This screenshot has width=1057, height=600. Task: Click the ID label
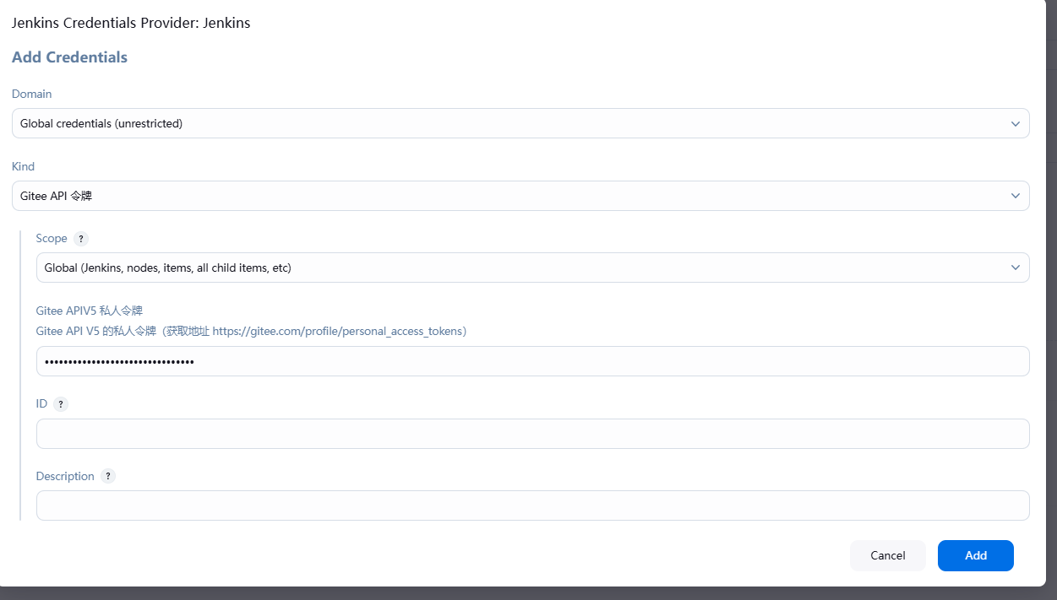41,404
